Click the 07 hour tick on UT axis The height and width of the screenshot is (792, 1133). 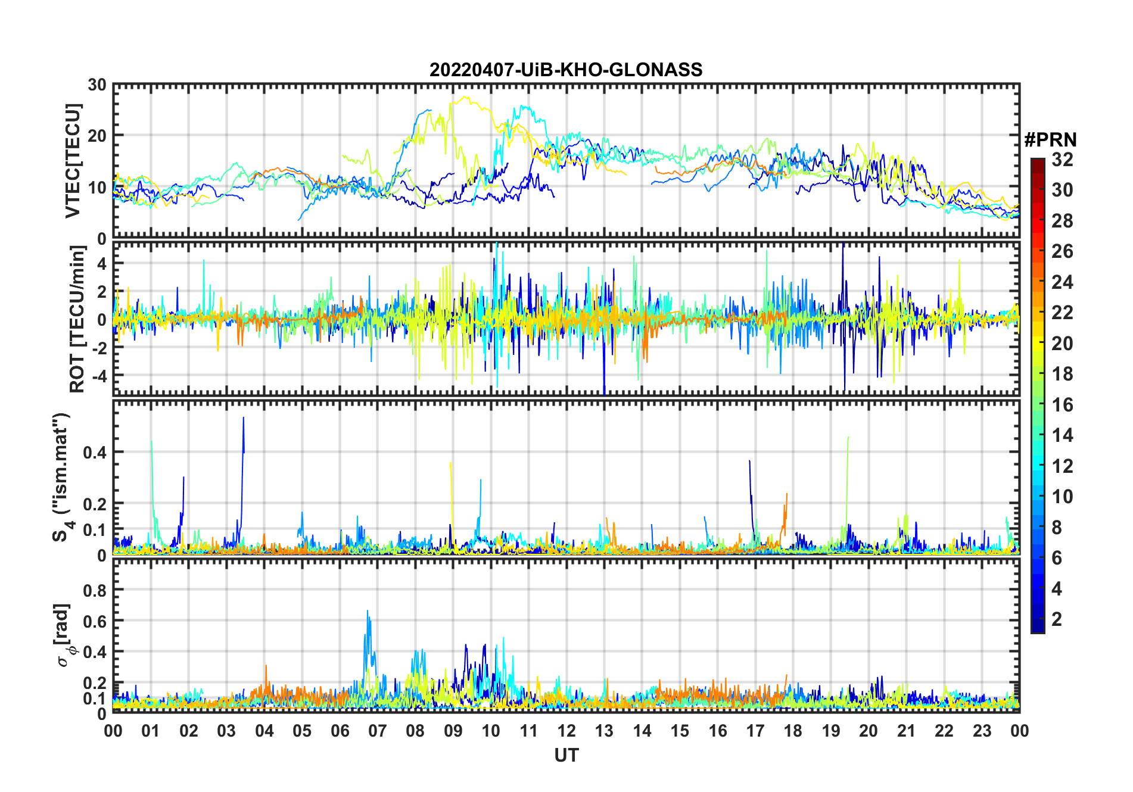click(x=378, y=731)
